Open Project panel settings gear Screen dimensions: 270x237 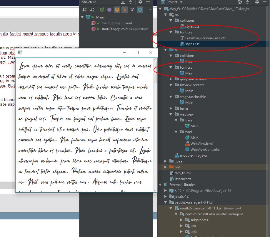click(x=257, y=2)
